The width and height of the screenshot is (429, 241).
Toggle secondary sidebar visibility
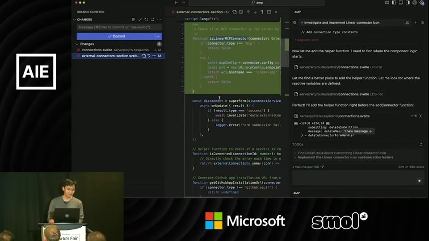(408, 3)
